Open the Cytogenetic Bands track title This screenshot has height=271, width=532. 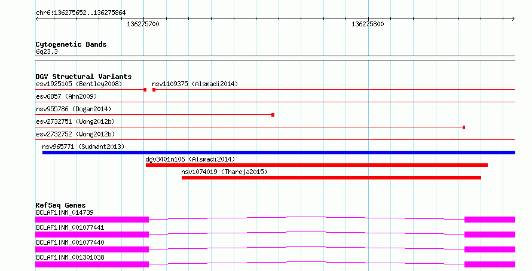tap(71, 44)
